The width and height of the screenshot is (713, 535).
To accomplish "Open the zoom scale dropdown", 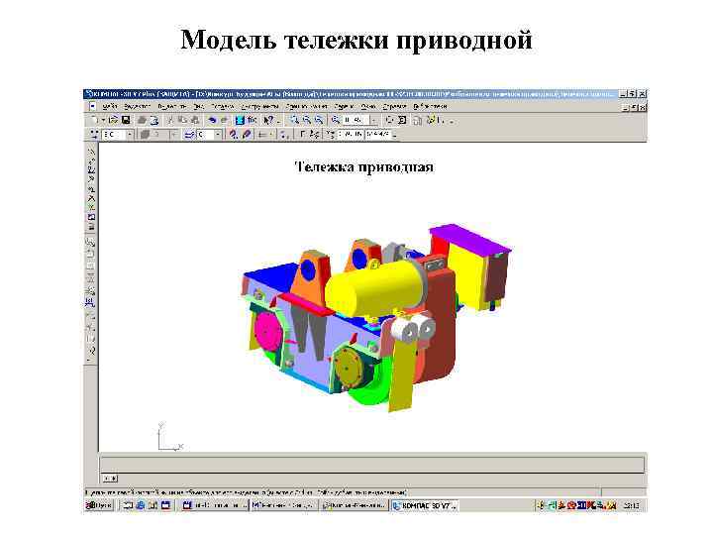I will tap(373, 120).
